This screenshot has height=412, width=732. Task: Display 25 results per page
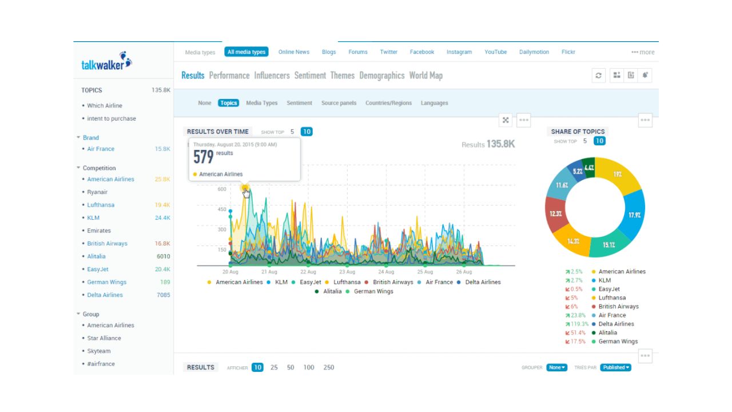[x=274, y=367]
